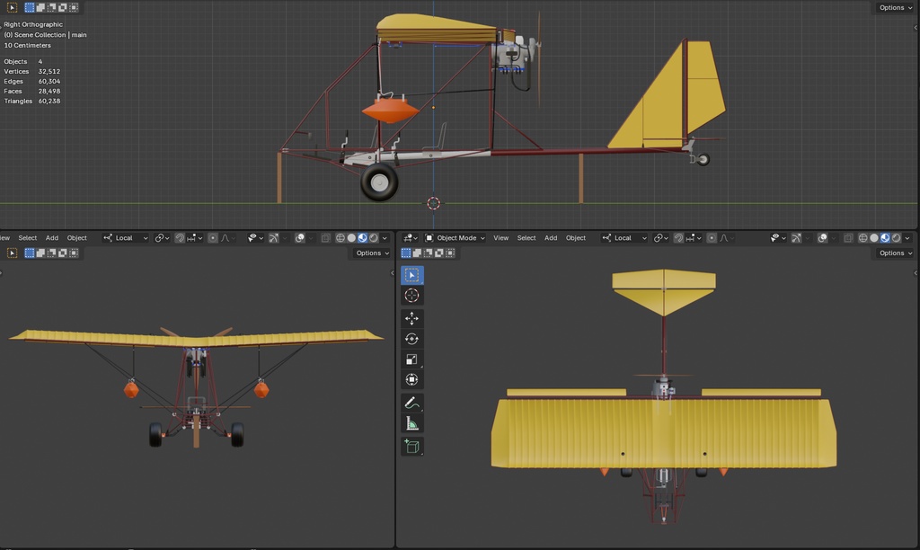This screenshot has width=920, height=550.
Task: Choose 'Intersect selection' mode in bottom-right viewport
Action: [451, 253]
